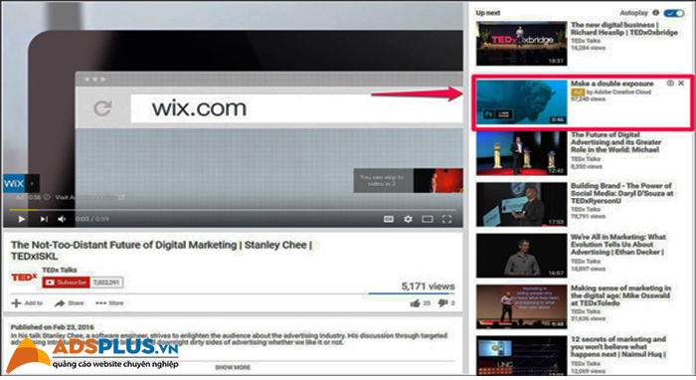Expand description with SHOW MORE
The height and width of the screenshot is (380, 696).
click(233, 368)
